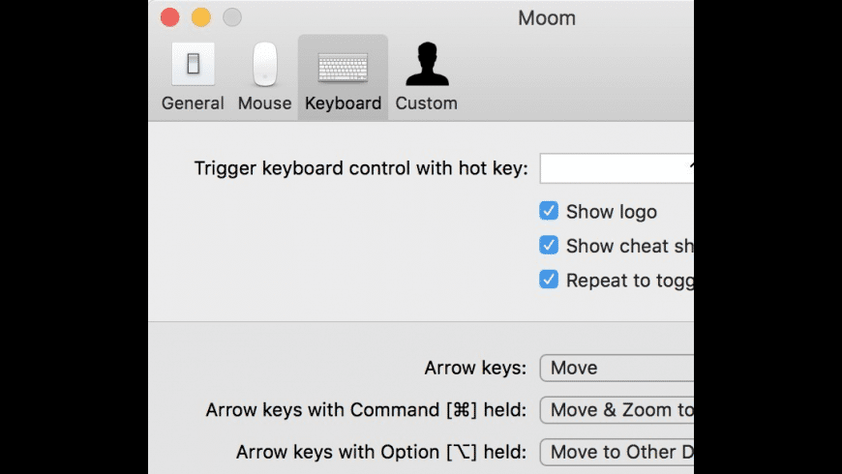Close the Moom window with red button

pyautogui.click(x=169, y=17)
